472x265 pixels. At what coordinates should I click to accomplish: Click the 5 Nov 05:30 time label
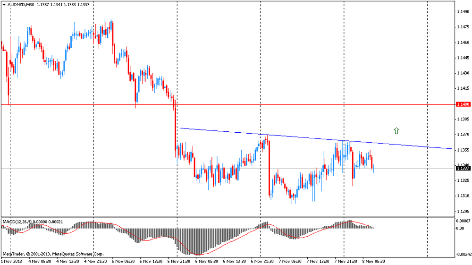click(x=123, y=261)
